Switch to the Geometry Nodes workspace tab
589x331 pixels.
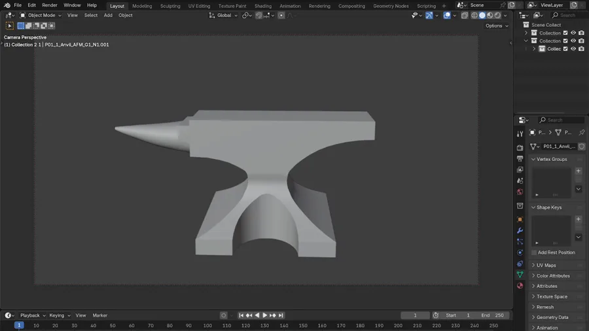point(391,6)
